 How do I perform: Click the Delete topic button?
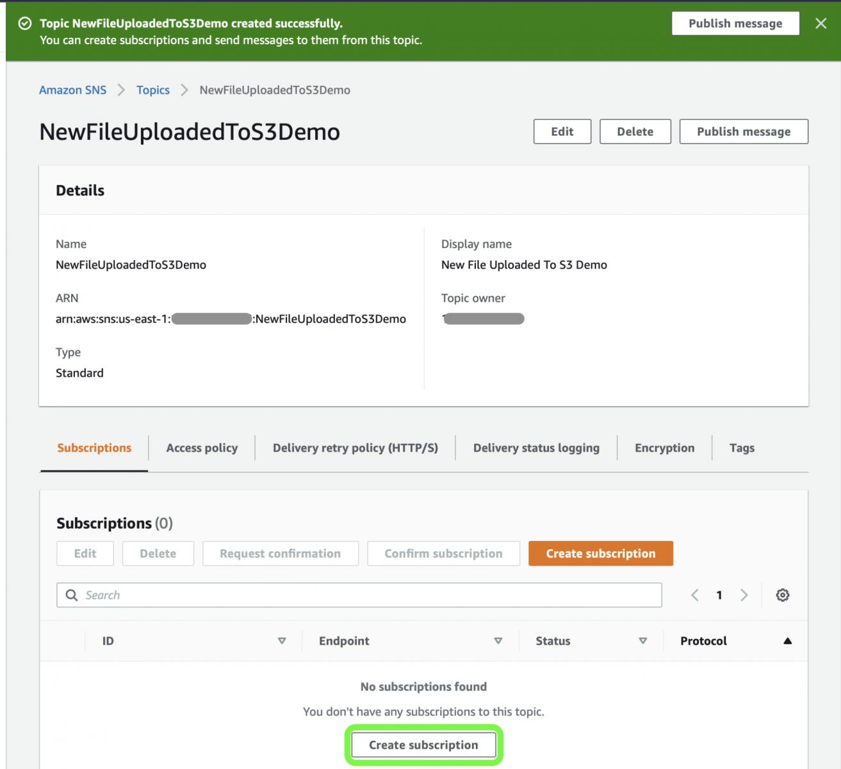click(x=635, y=131)
